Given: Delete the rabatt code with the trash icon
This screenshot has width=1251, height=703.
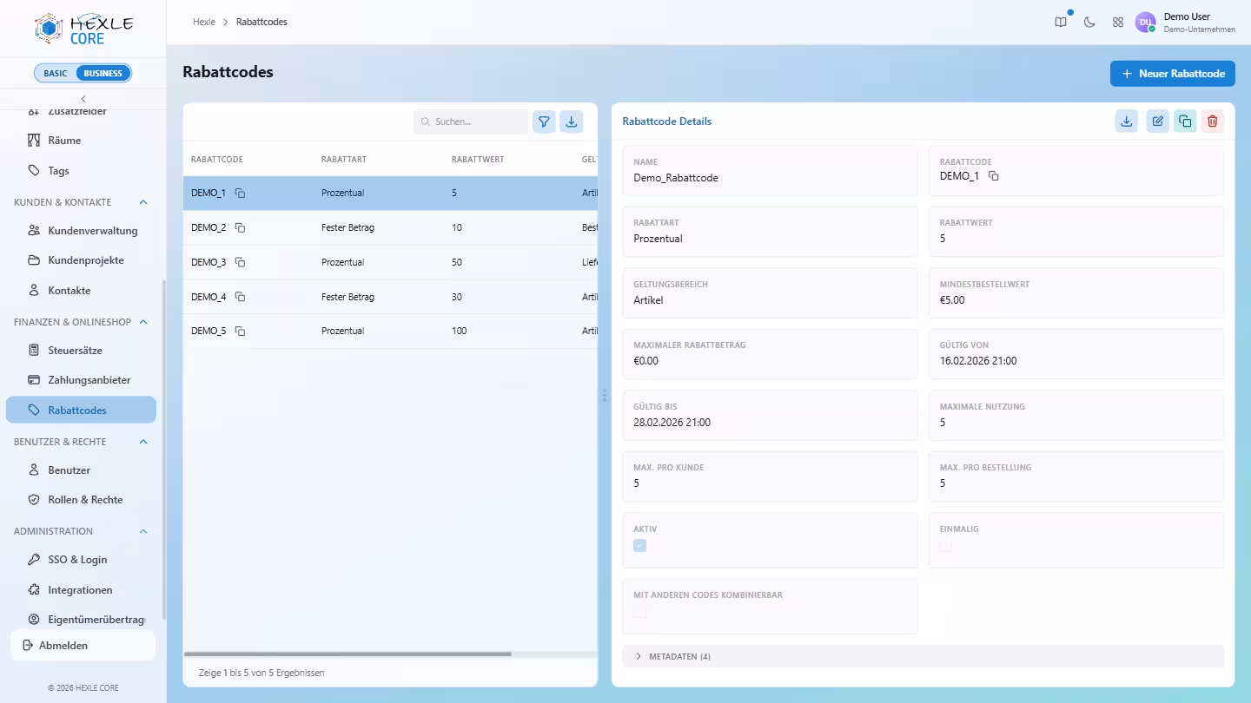Looking at the screenshot, I should pos(1213,122).
